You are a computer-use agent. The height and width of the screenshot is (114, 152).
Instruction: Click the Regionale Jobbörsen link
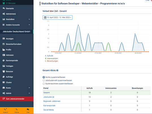click(52, 101)
